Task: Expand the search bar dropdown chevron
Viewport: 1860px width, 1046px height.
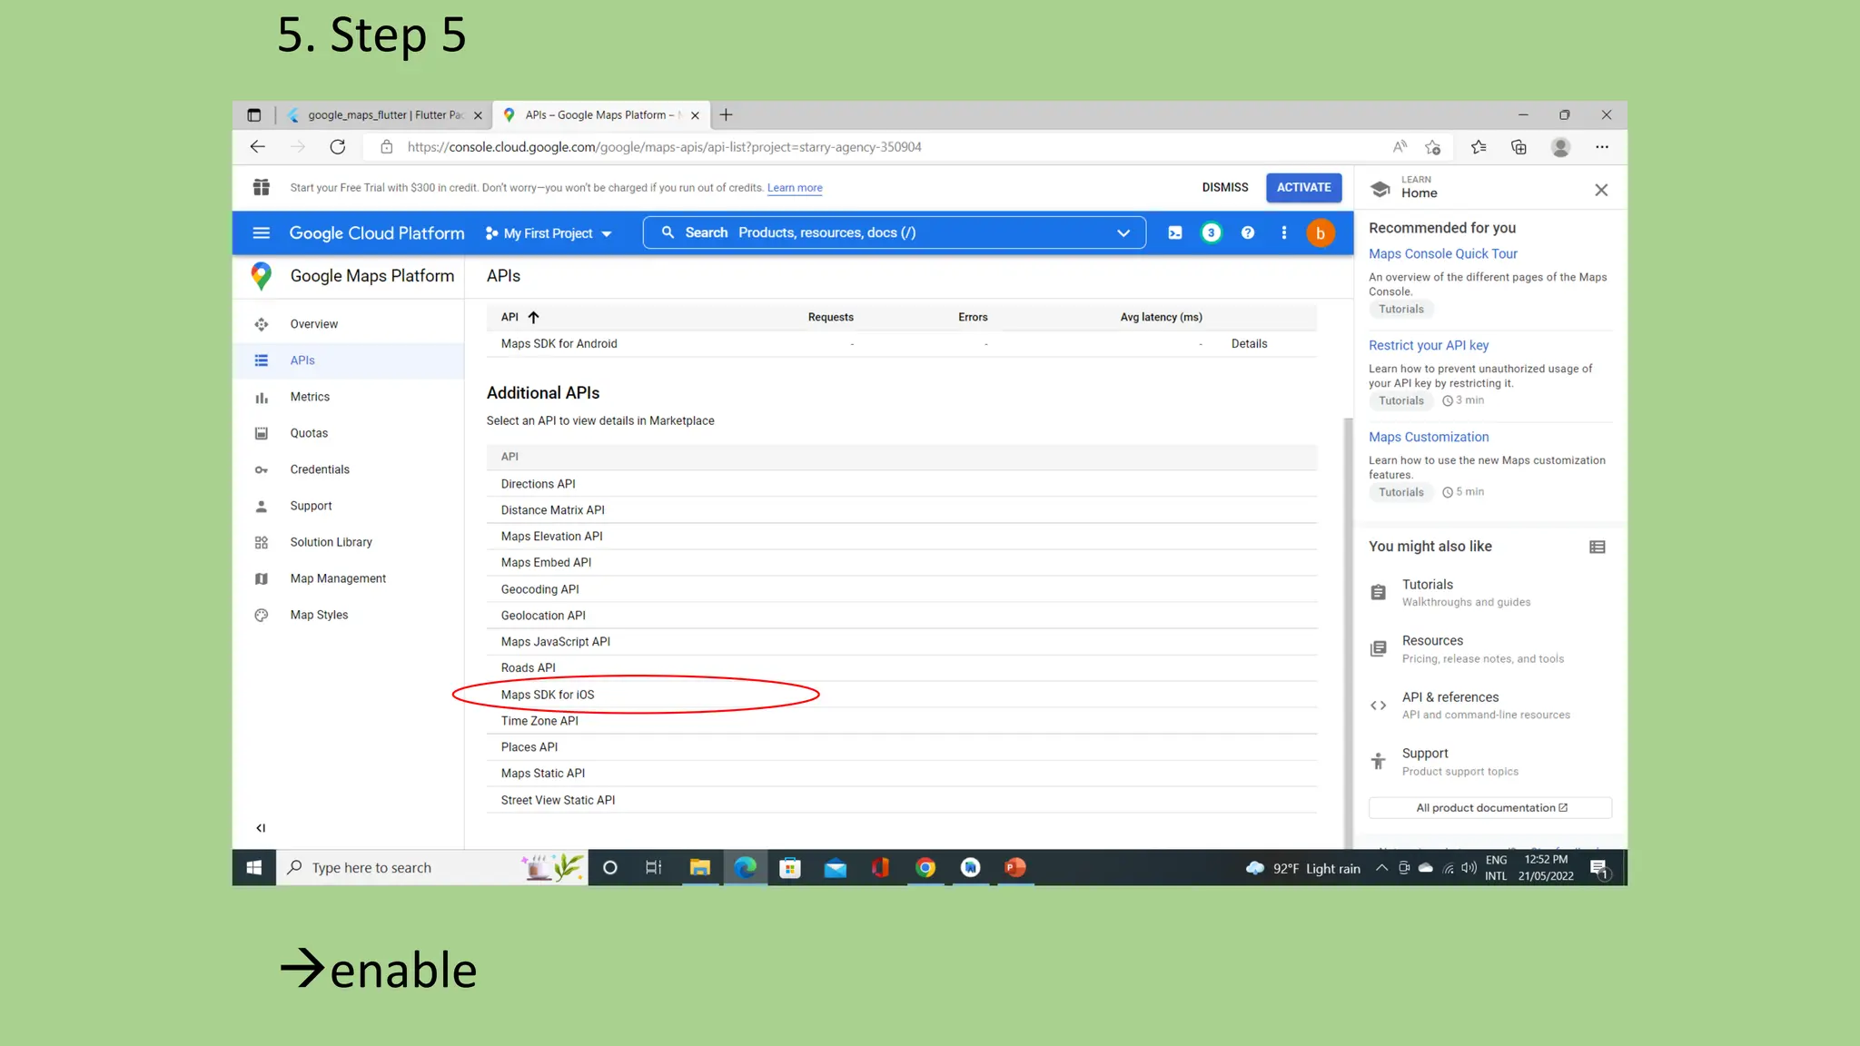Action: (x=1123, y=233)
